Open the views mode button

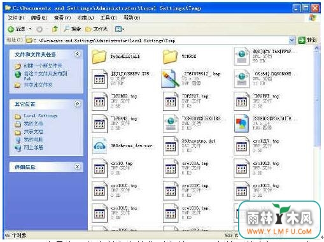(x=119, y=29)
